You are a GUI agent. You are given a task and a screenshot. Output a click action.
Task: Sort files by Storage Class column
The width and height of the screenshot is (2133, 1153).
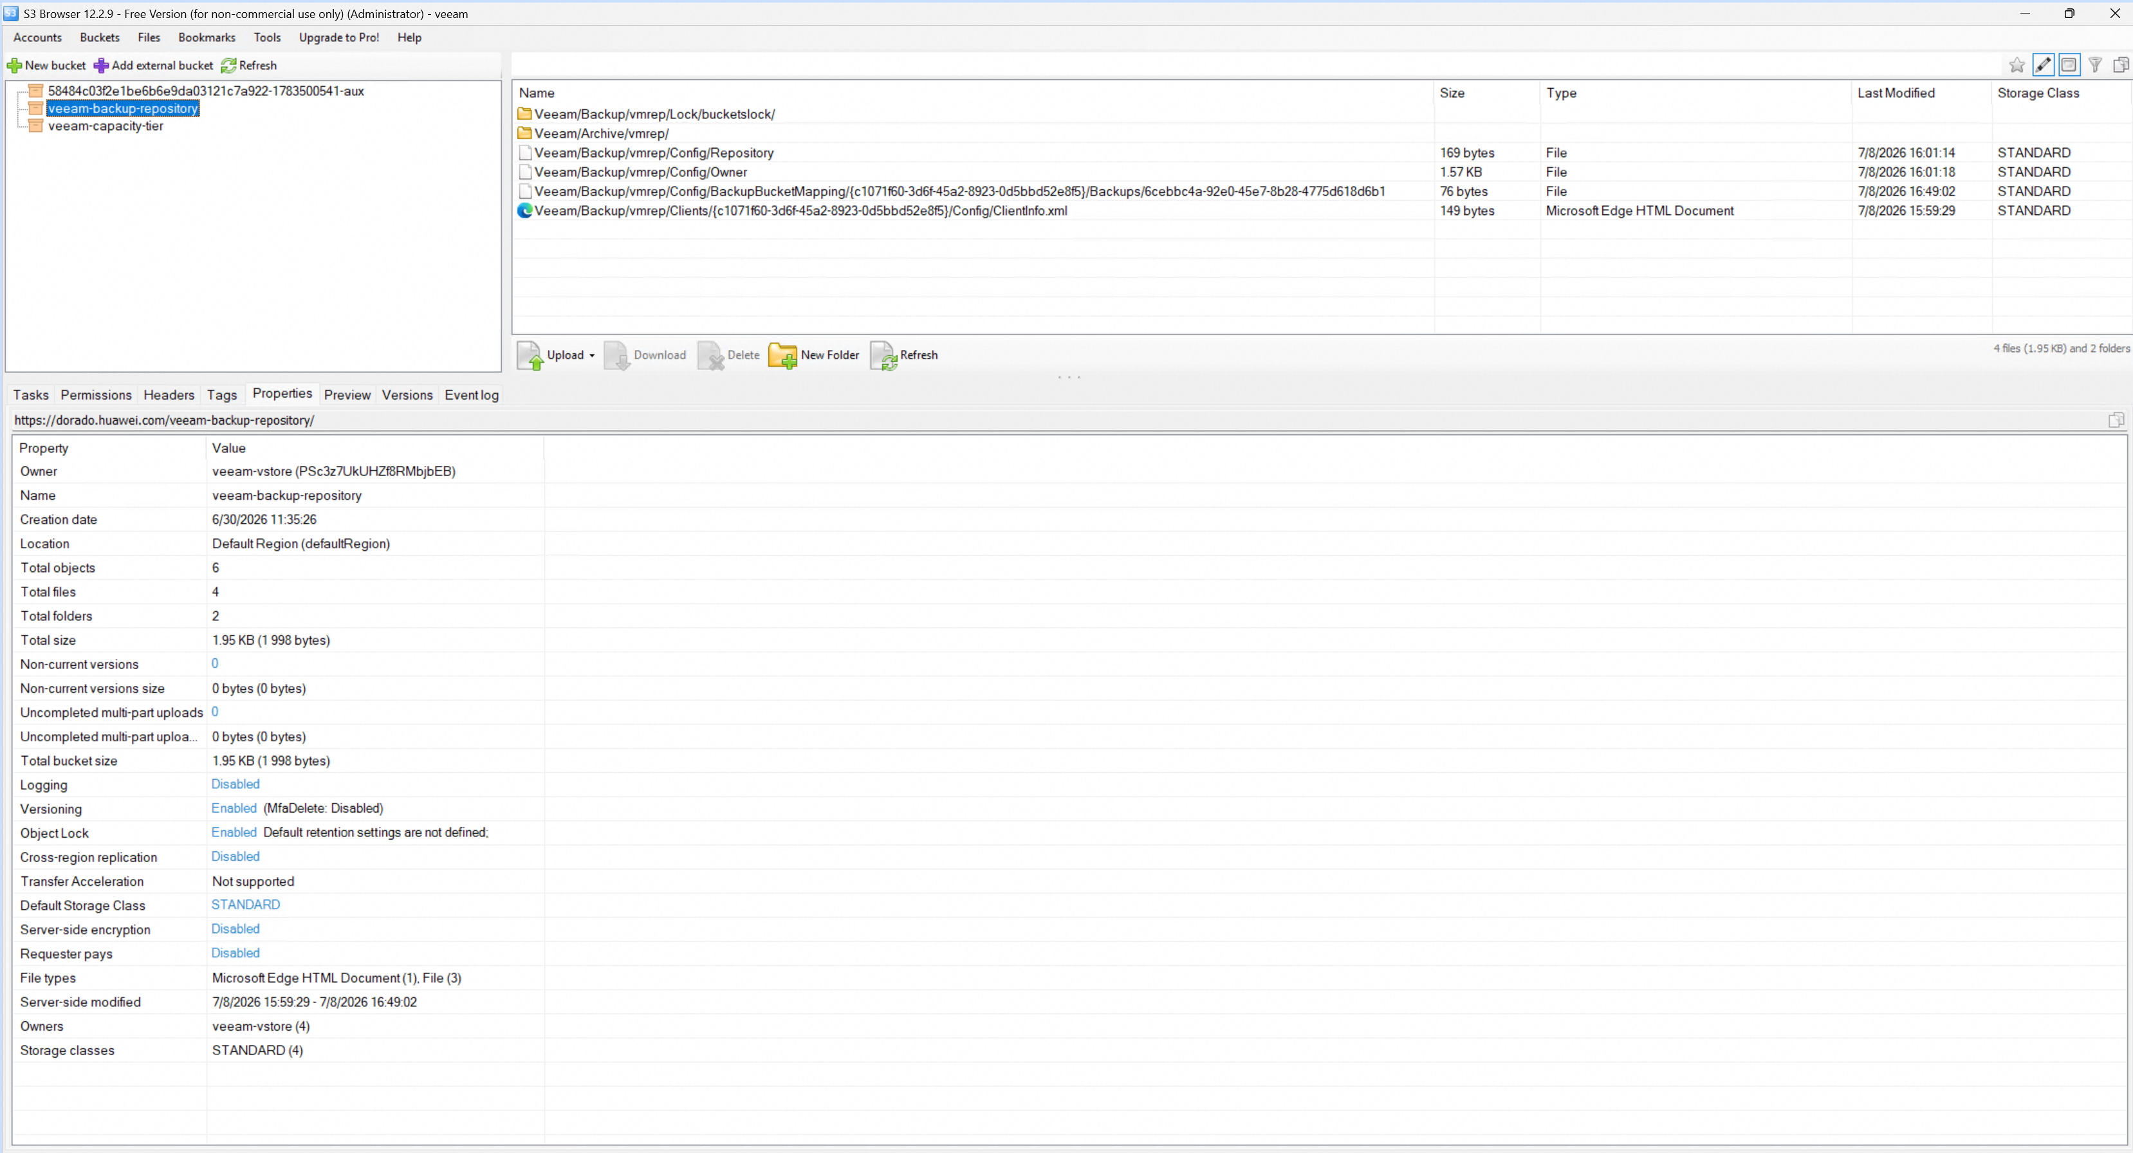coord(2061,93)
